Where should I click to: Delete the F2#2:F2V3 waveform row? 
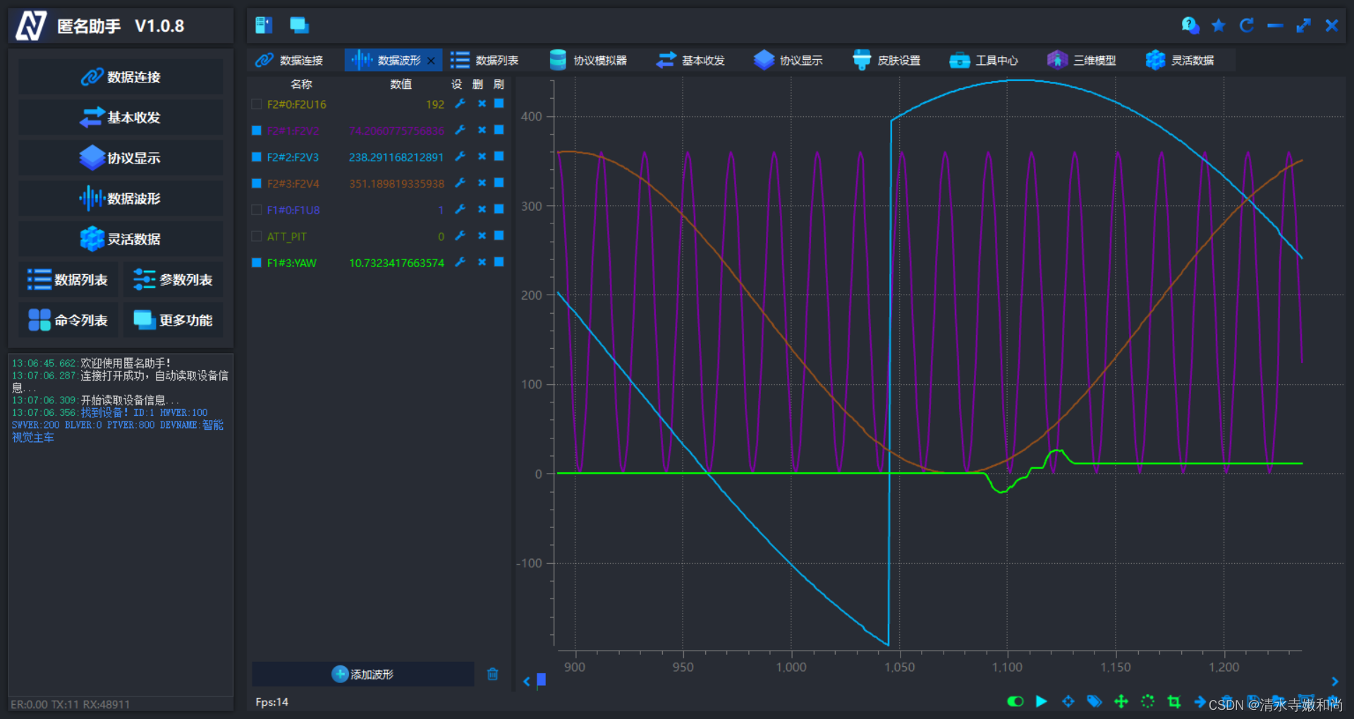click(482, 156)
